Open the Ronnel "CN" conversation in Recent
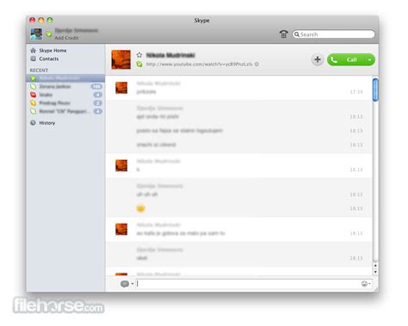 [65, 111]
